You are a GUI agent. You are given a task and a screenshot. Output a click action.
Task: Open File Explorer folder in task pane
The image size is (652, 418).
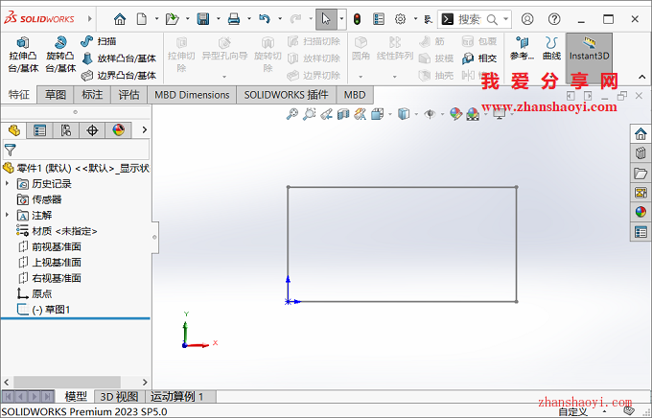point(640,173)
